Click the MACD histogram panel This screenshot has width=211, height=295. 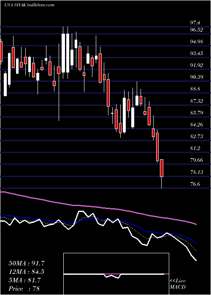116,274
